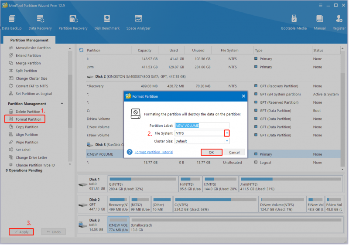Open Set Label option
Viewport: 349px width, 245px height.
[20, 150]
